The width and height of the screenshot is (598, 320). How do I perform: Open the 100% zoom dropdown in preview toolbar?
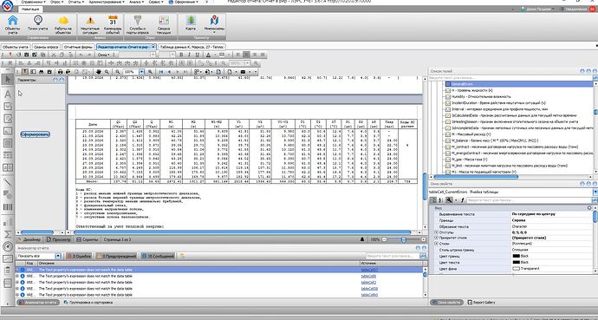142,72
